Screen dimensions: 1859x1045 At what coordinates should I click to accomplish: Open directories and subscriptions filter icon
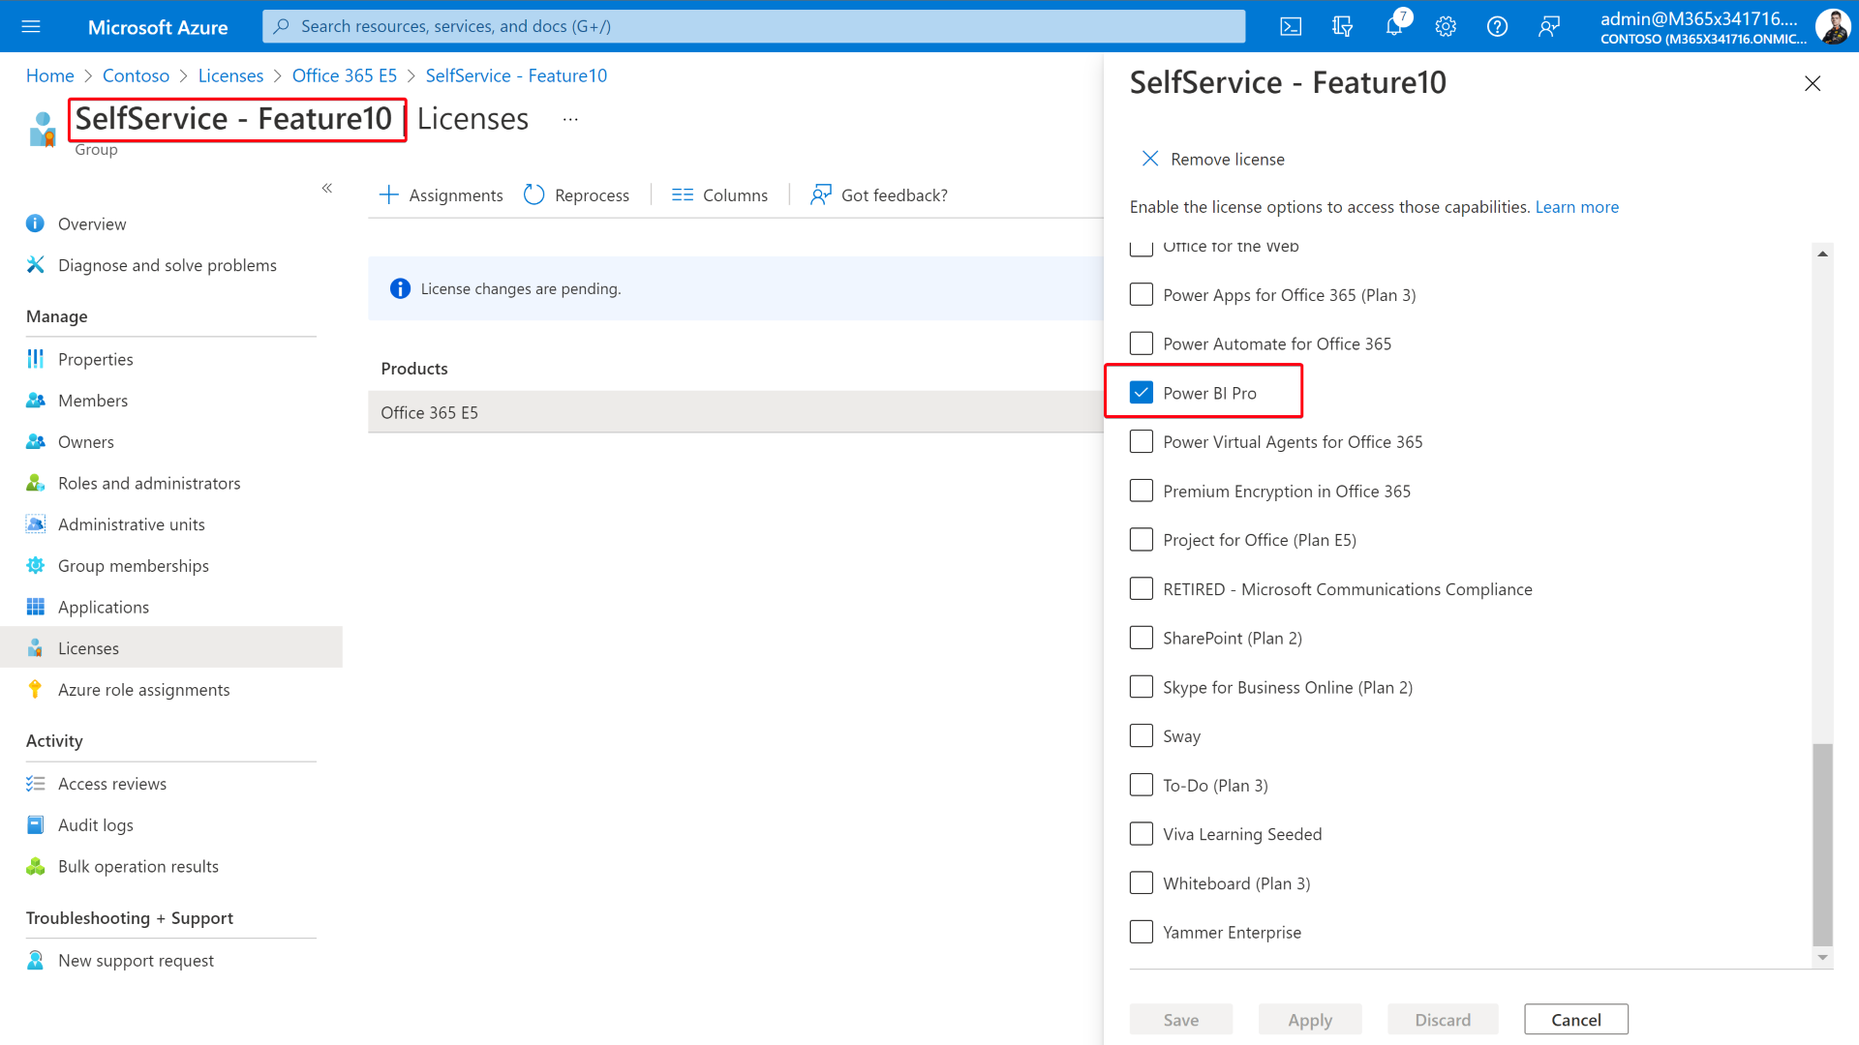pos(1342,26)
